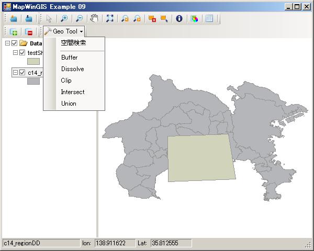Image resolution: width=314 pixels, height=251 pixels.
Task: Click the blue info identify tool
Action: [179, 18]
